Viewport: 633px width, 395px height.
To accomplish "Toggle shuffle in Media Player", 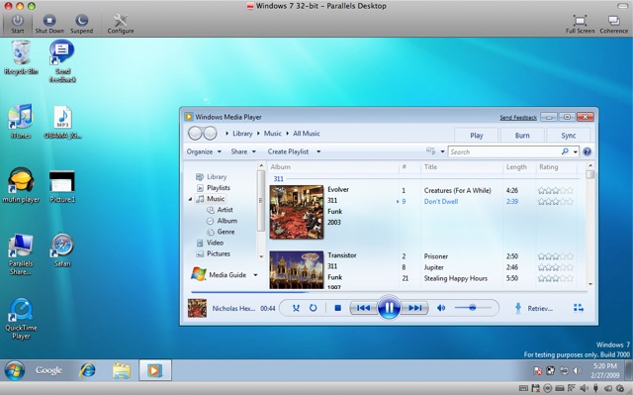I will (x=296, y=308).
